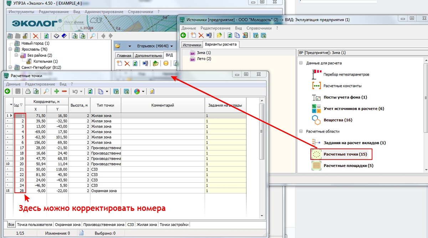
Task: Click the undo arrow icon in Расчетные точки toolbar
Action: tap(75, 91)
